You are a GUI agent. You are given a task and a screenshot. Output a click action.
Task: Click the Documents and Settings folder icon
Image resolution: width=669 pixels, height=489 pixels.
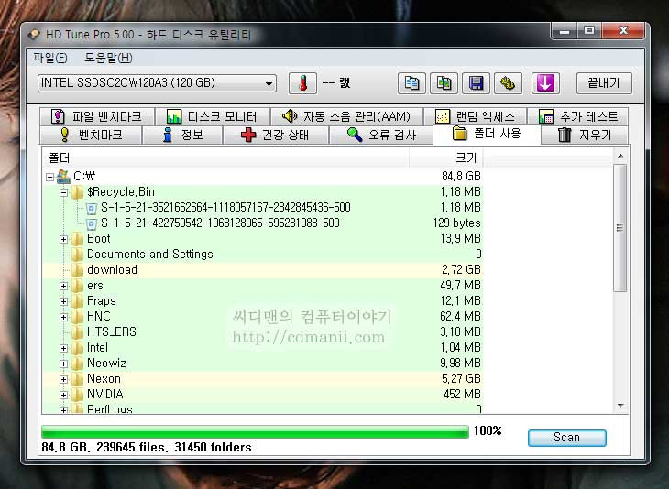point(77,254)
